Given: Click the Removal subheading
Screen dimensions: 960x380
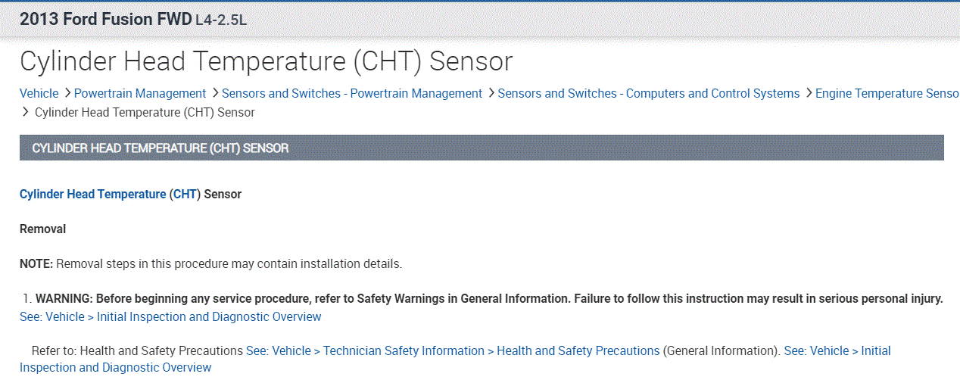Looking at the screenshot, I should pyautogui.click(x=42, y=229).
